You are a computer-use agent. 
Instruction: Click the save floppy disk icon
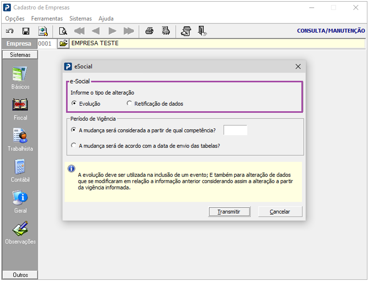tap(26, 31)
